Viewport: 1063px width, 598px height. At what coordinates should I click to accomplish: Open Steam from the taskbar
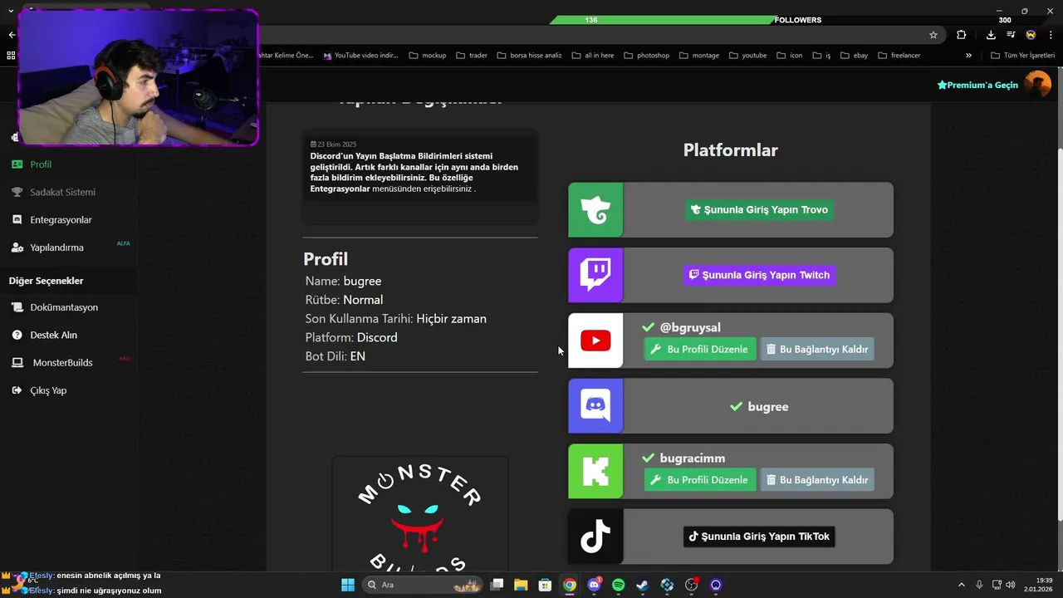click(x=642, y=585)
